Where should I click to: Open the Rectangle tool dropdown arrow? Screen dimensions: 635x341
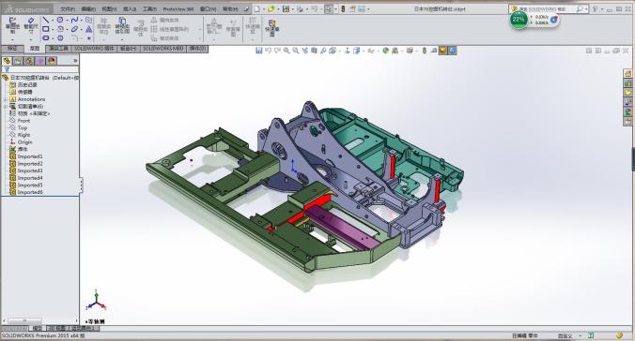(x=53, y=29)
